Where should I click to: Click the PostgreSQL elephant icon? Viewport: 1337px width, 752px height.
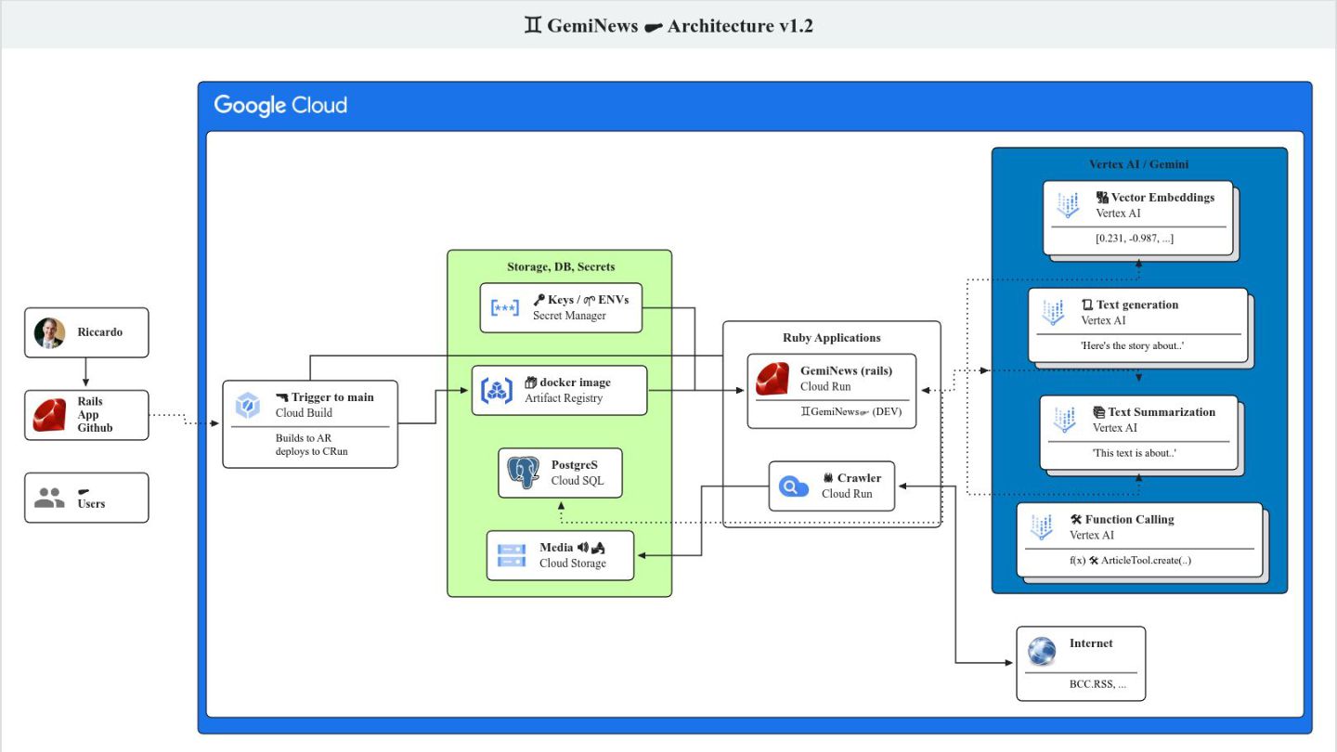coord(525,473)
